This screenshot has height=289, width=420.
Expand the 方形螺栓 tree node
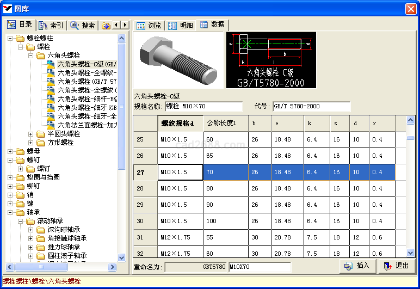coord(31,143)
